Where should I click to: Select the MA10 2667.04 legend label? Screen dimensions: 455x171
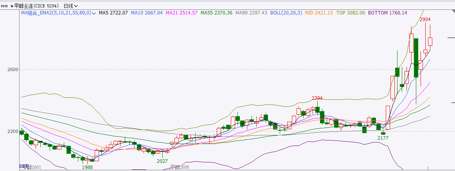coord(147,13)
